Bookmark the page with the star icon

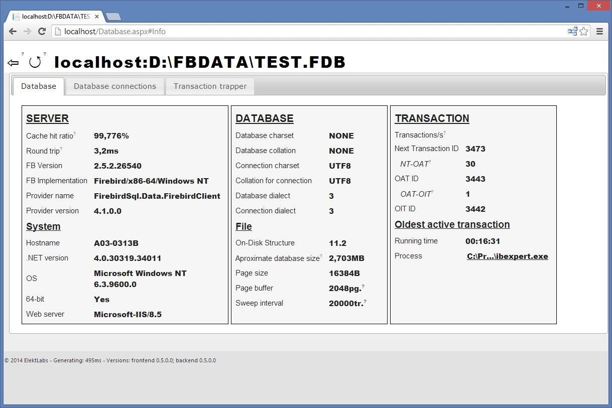[x=583, y=31]
